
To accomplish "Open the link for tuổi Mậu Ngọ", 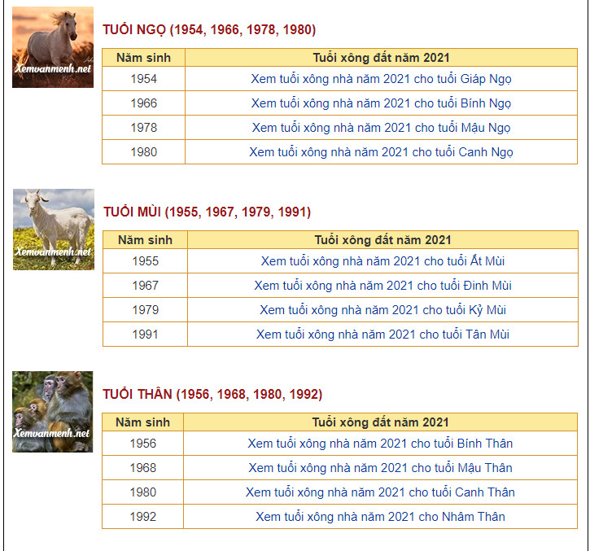I will point(381,128).
